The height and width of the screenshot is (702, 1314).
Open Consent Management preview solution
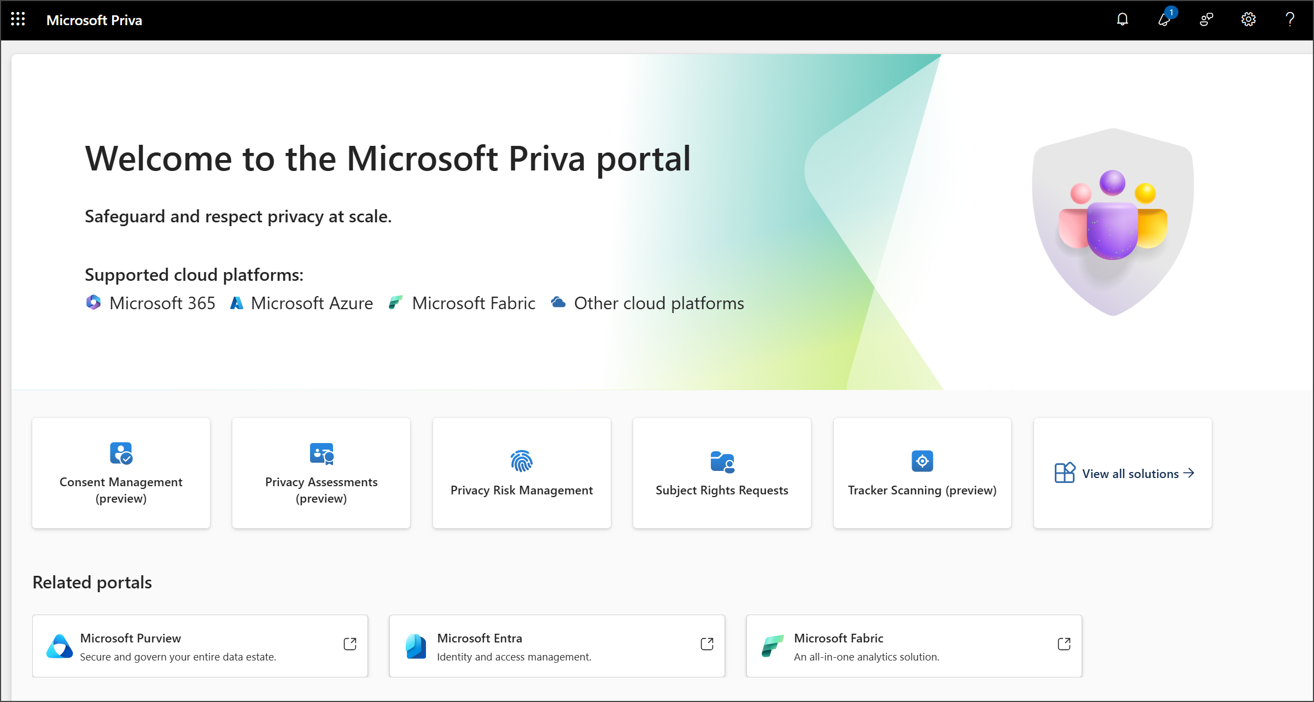tap(121, 473)
